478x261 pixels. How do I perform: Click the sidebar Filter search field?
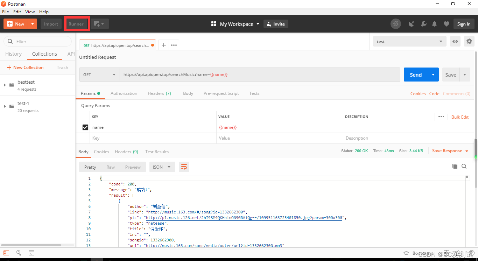click(38, 41)
